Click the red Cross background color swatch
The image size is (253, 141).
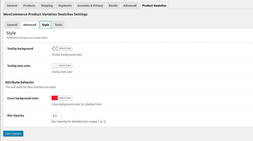coord(55,98)
